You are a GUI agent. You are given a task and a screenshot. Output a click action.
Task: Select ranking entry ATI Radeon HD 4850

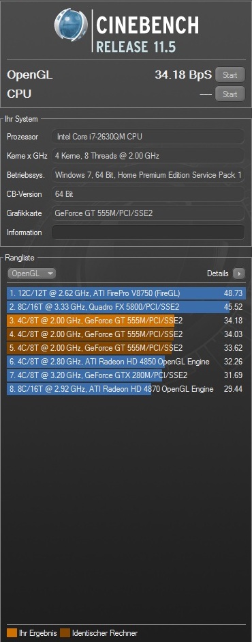(x=126, y=362)
